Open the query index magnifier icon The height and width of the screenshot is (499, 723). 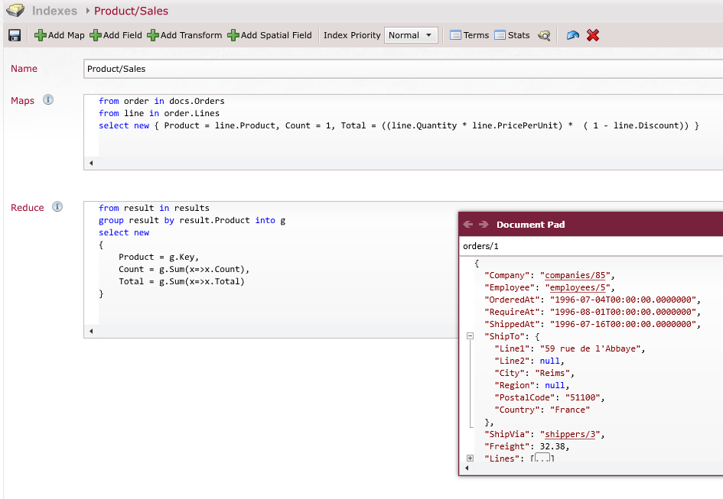544,35
